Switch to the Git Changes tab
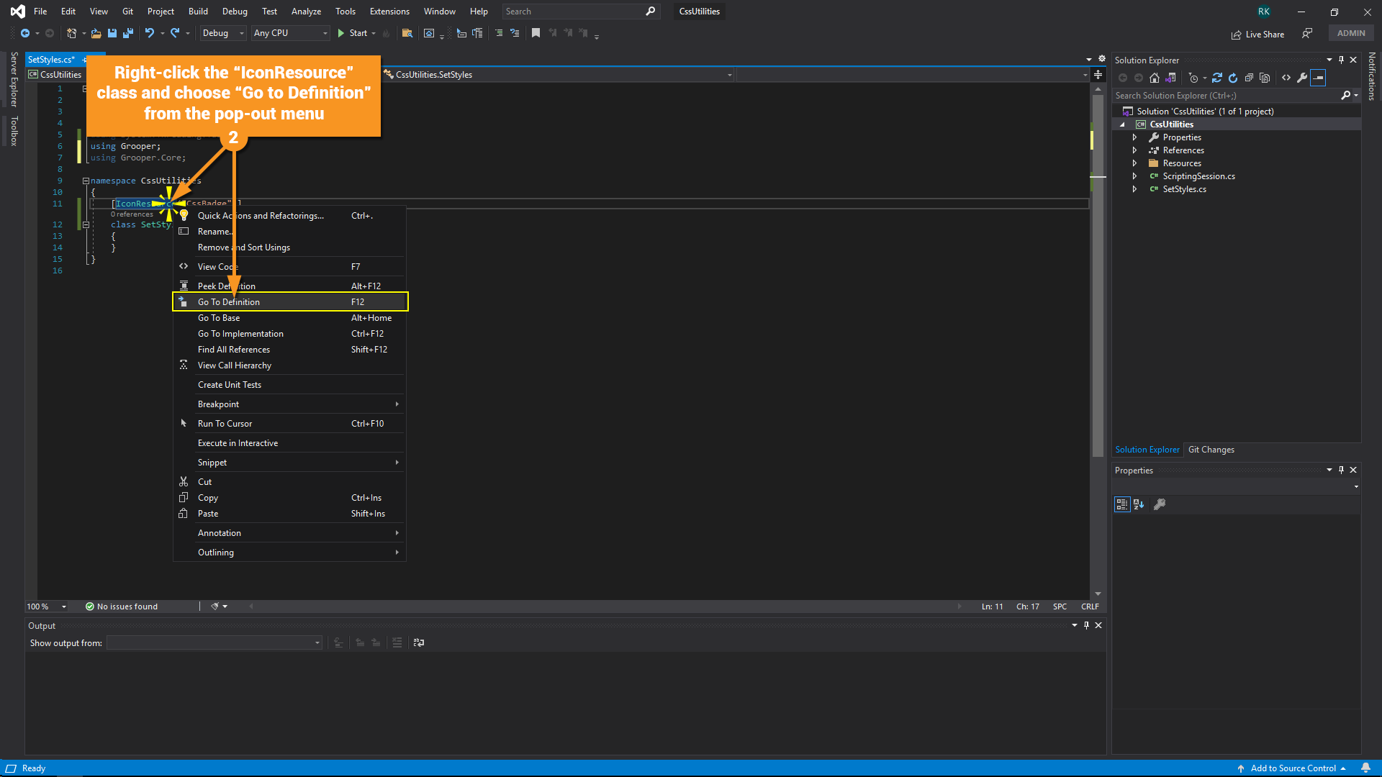 1211,450
